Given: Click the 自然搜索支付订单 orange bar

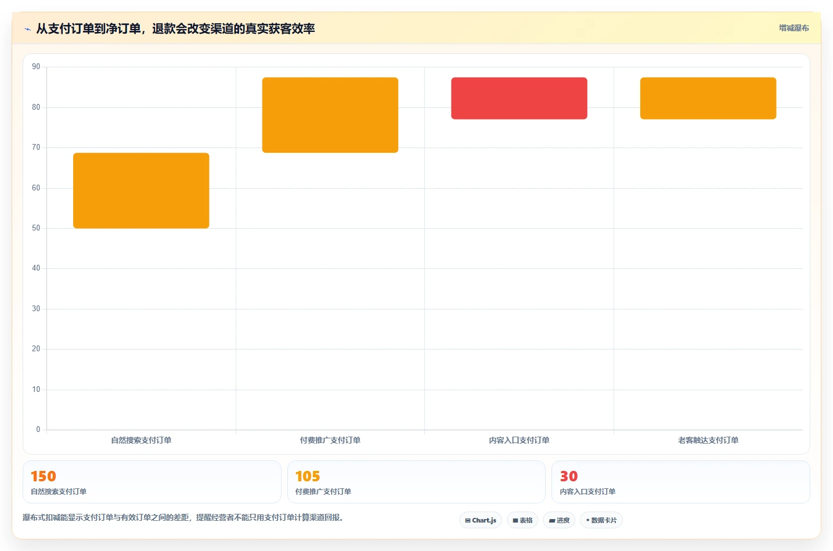Looking at the screenshot, I should pos(141,190).
